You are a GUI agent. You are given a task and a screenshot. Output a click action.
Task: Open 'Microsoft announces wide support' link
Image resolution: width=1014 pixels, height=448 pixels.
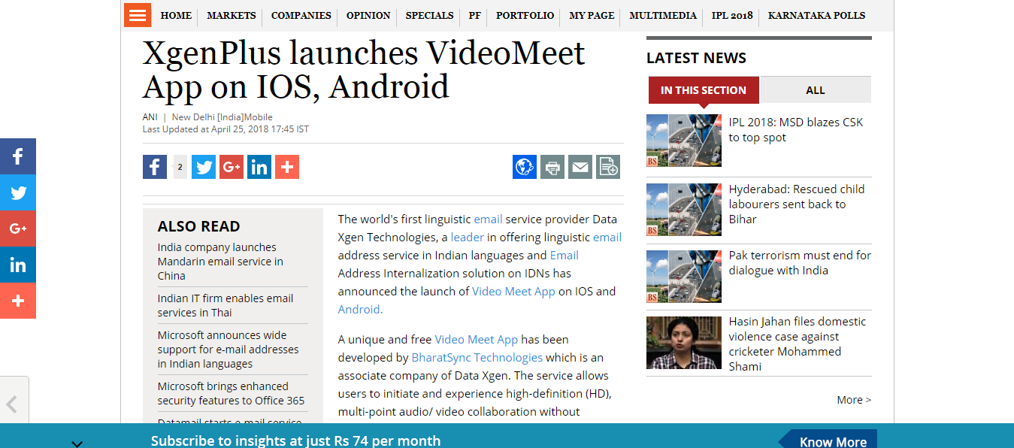[228, 350]
